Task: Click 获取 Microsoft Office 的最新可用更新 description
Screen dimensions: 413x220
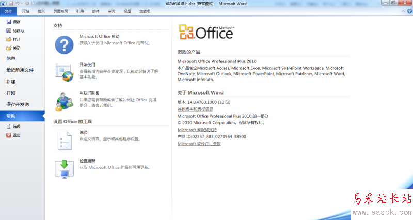Action: tap(115, 167)
